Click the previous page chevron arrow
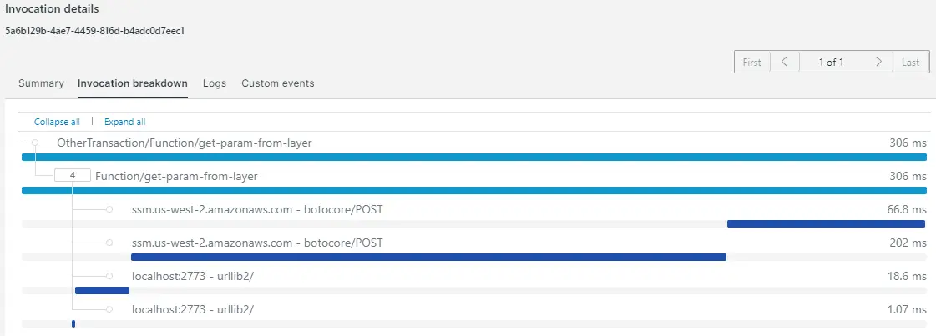Viewport: 936px width, 336px height. point(785,62)
